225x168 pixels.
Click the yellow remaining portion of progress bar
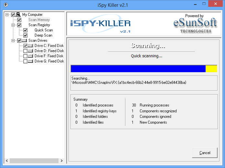click(211, 69)
